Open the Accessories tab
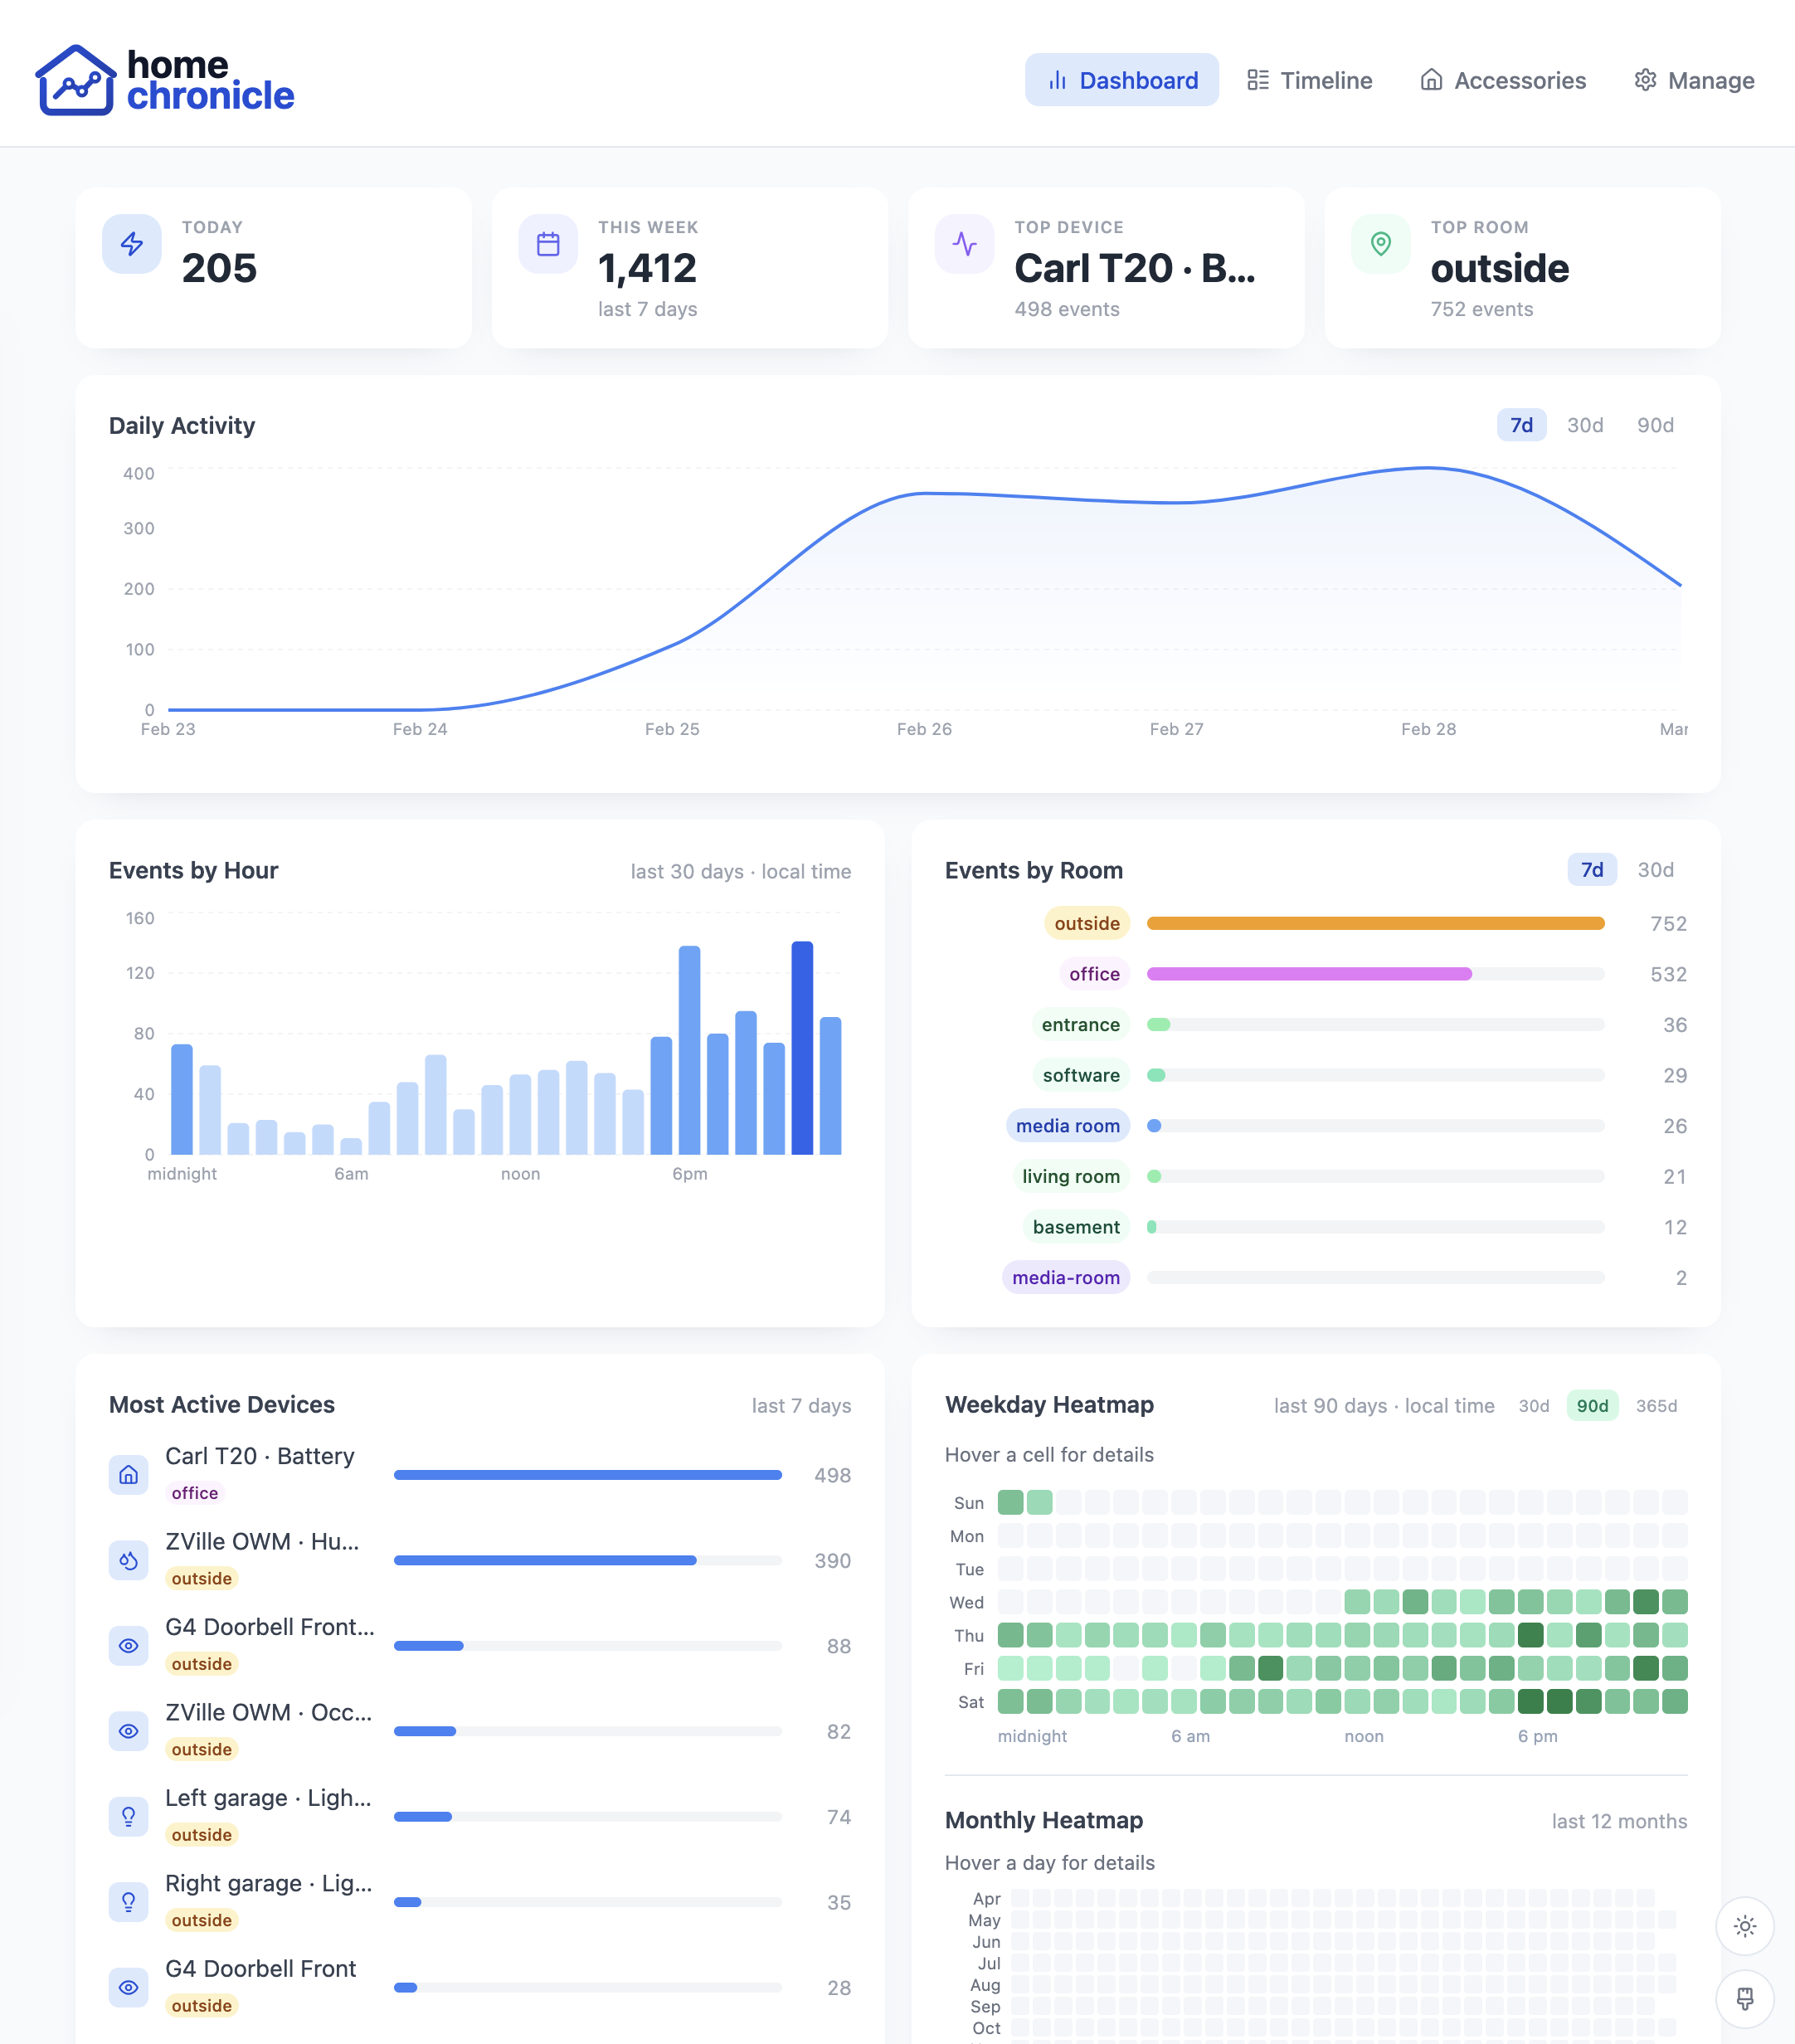Image resolution: width=1795 pixels, height=2044 pixels. tap(1503, 80)
